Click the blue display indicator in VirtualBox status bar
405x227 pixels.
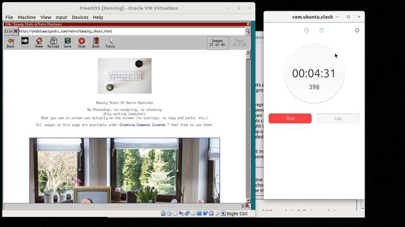click(x=199, y=214)
